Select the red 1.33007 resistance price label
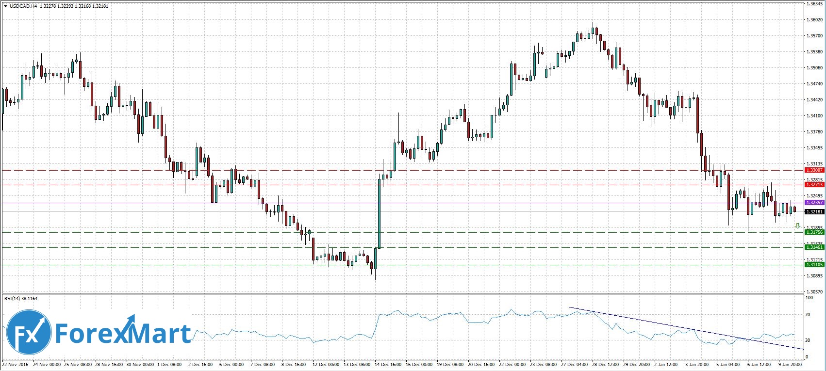826x371 pixels. pos(814,170)
